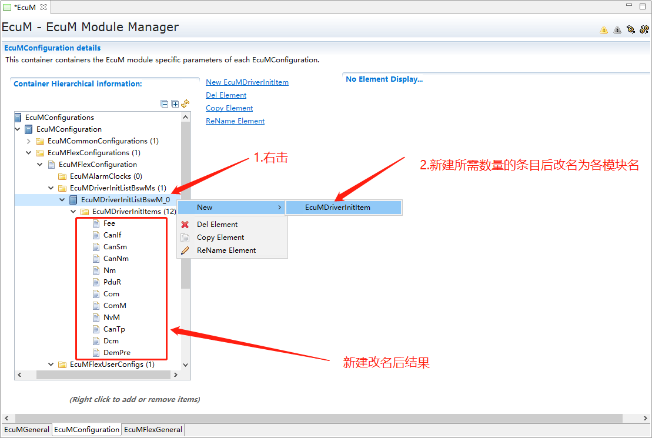Viewport: 652px width, 438px height.
Task: Pick EcuMDriverInitItem in the New submenu
Action: point(337,208)
